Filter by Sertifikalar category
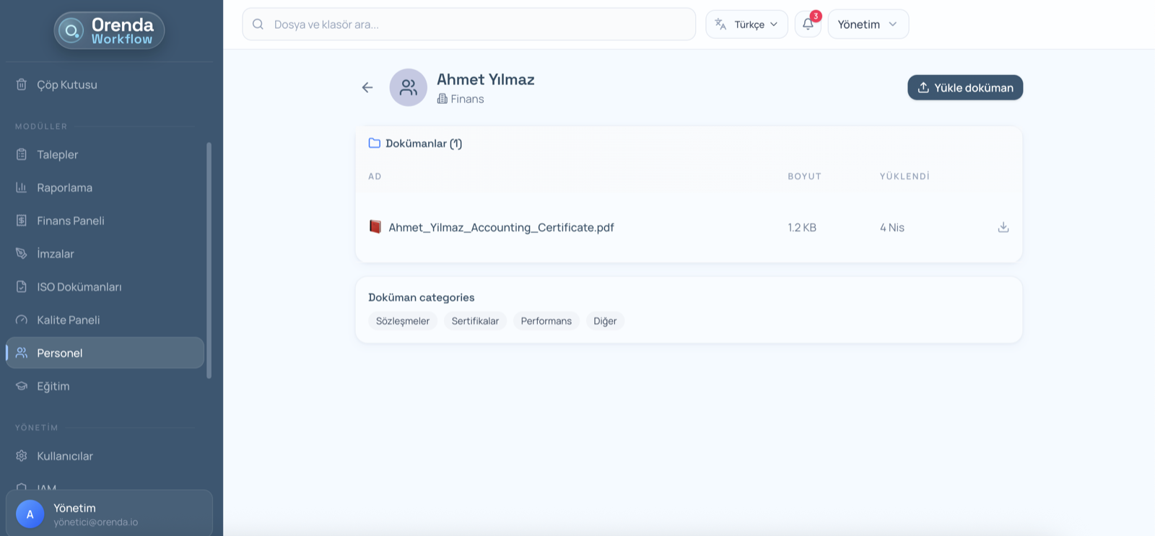The image size is (1155, 536). [x=475, y=321]
